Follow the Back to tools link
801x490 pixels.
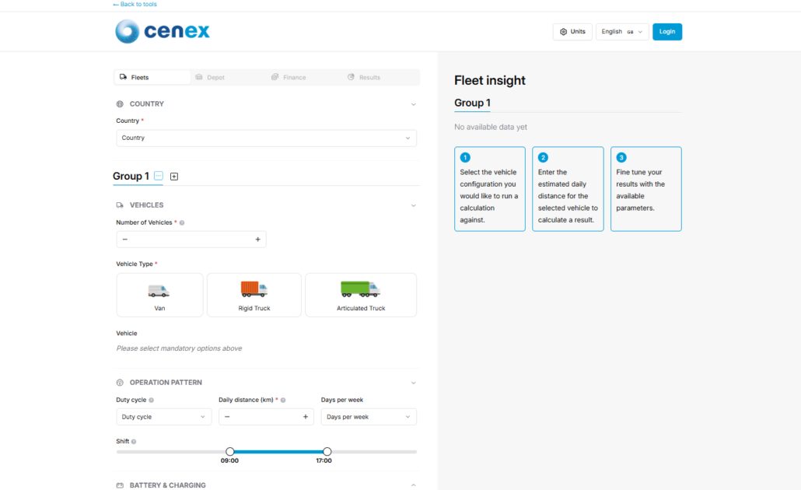pos(135,4)
